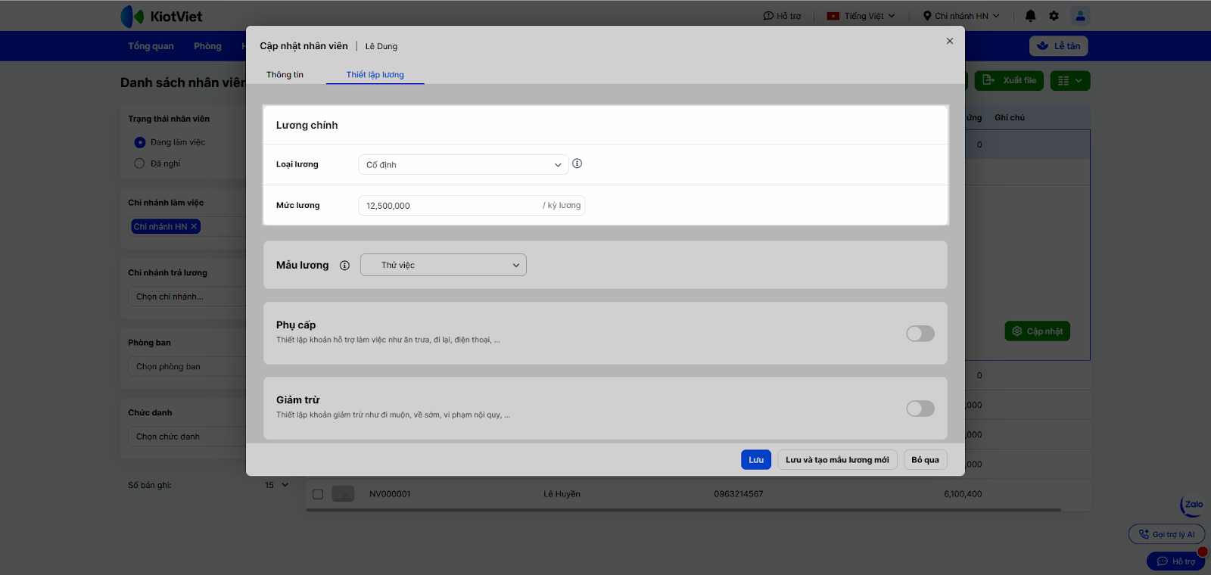1211x575 pixels.
Task: Enable the Phụ cấp toggle
Action: 920,334
